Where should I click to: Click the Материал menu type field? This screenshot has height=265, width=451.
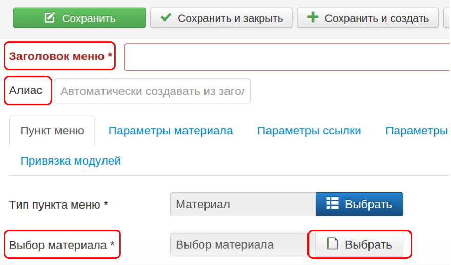click(x=242, y=205)
